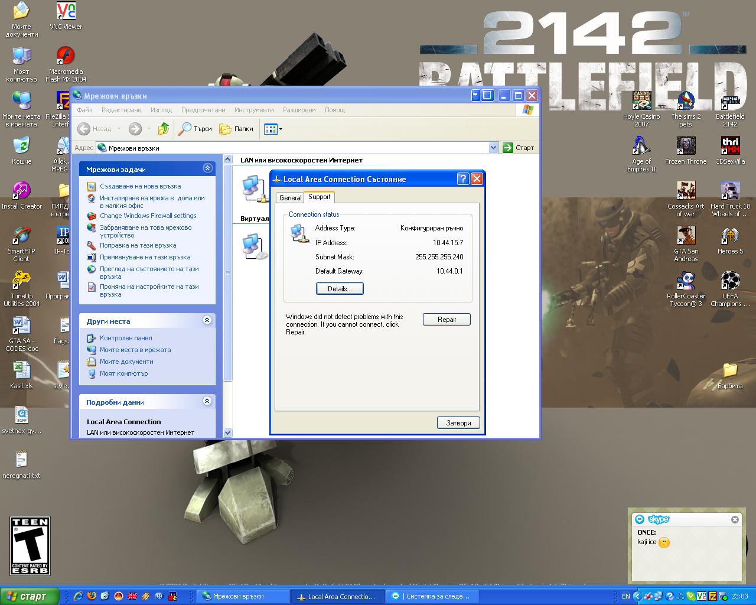Launch The Sims 2 Pets shortcut

click(686, 109)
